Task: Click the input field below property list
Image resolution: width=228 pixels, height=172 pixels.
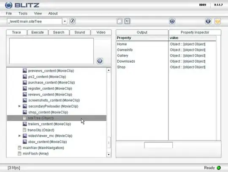Action: (x=158, y=145)
